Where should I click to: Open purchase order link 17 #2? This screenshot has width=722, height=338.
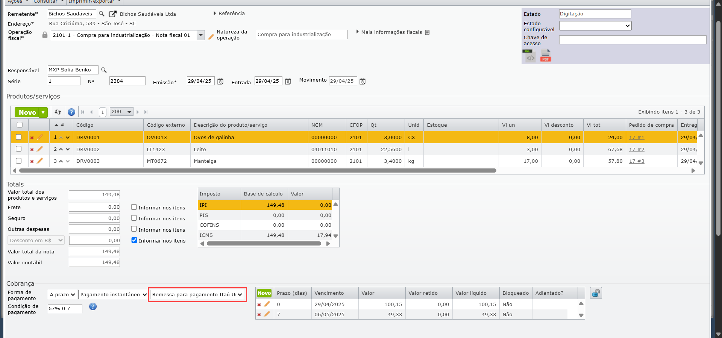pos(637,150)
